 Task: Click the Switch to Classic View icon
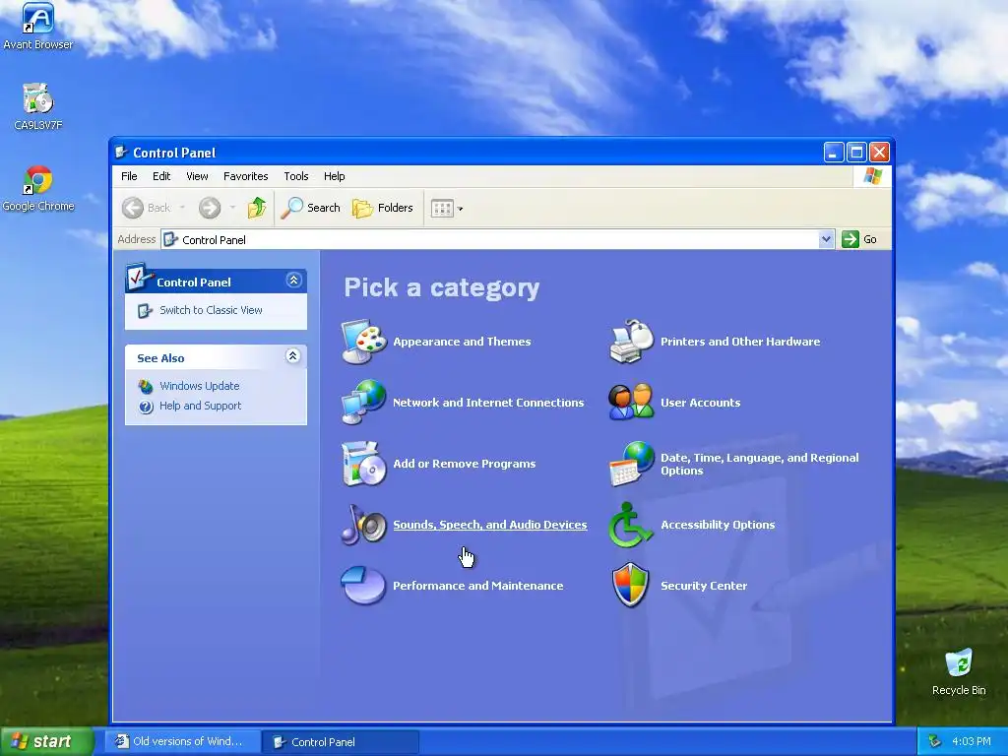click(x=146, y=310)
